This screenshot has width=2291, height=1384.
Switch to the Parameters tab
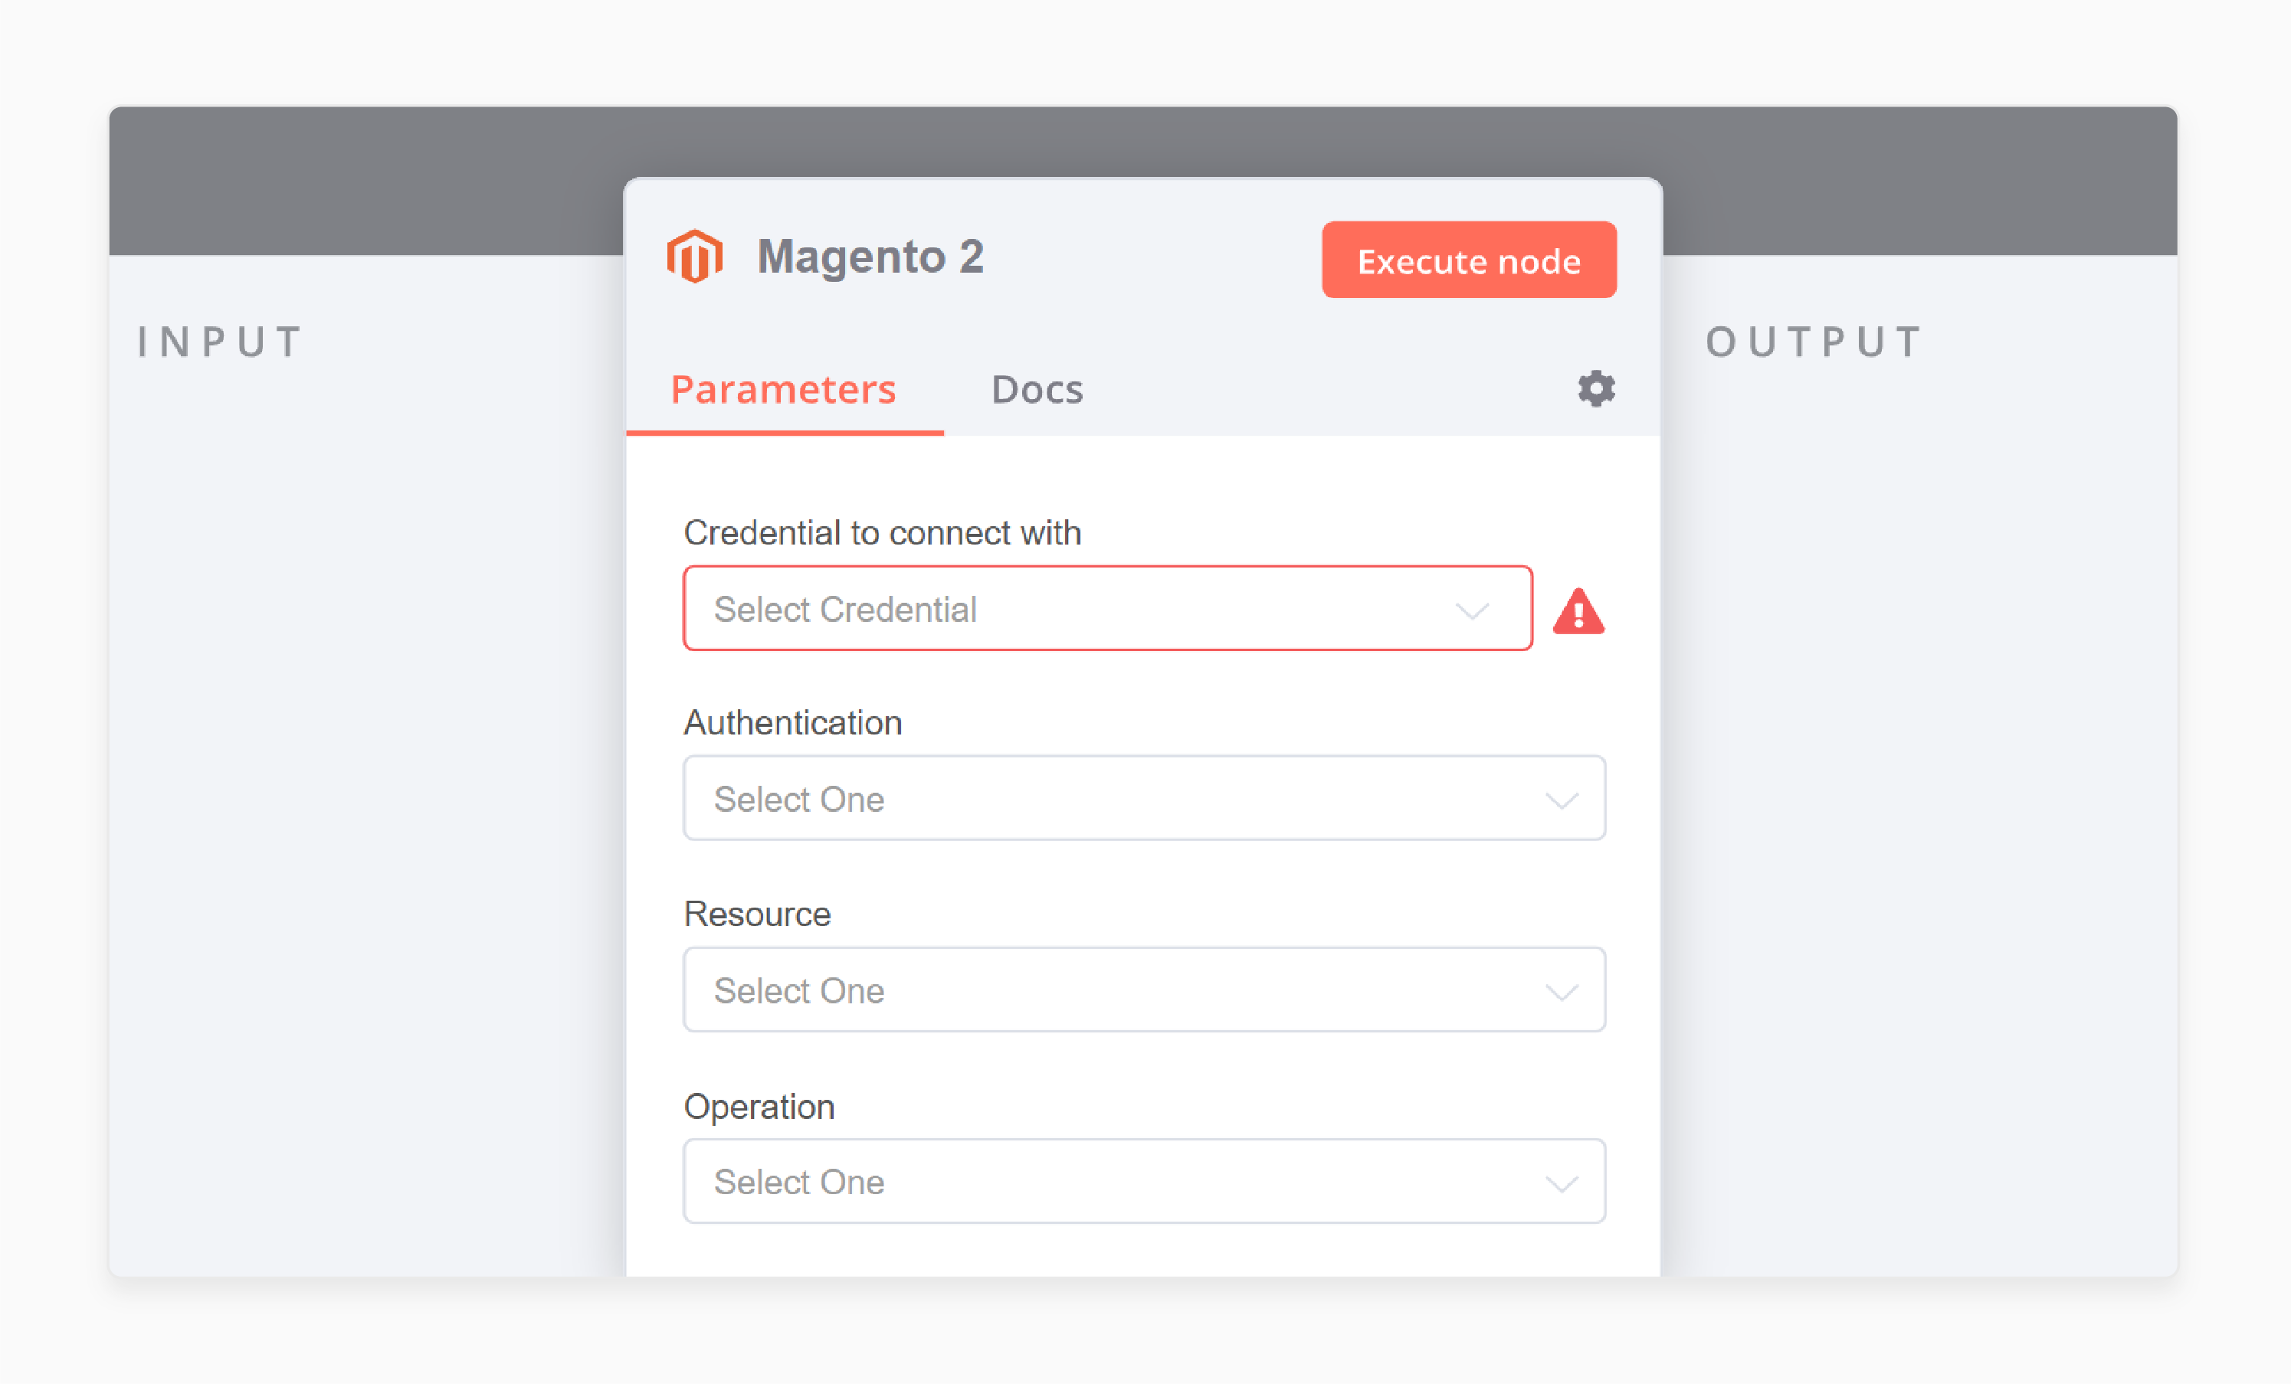(x=784, y=389)
